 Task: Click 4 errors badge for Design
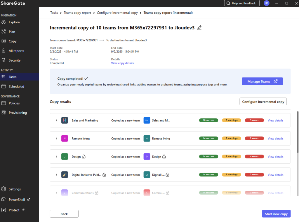(254, 157)
